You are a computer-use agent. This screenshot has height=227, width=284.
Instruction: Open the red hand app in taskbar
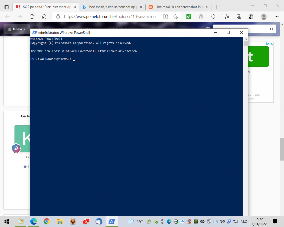pos(86,221)
